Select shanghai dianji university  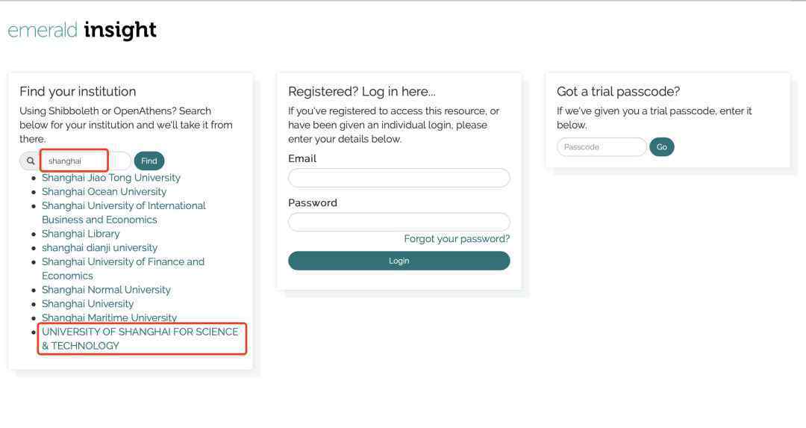coord(100,247)
